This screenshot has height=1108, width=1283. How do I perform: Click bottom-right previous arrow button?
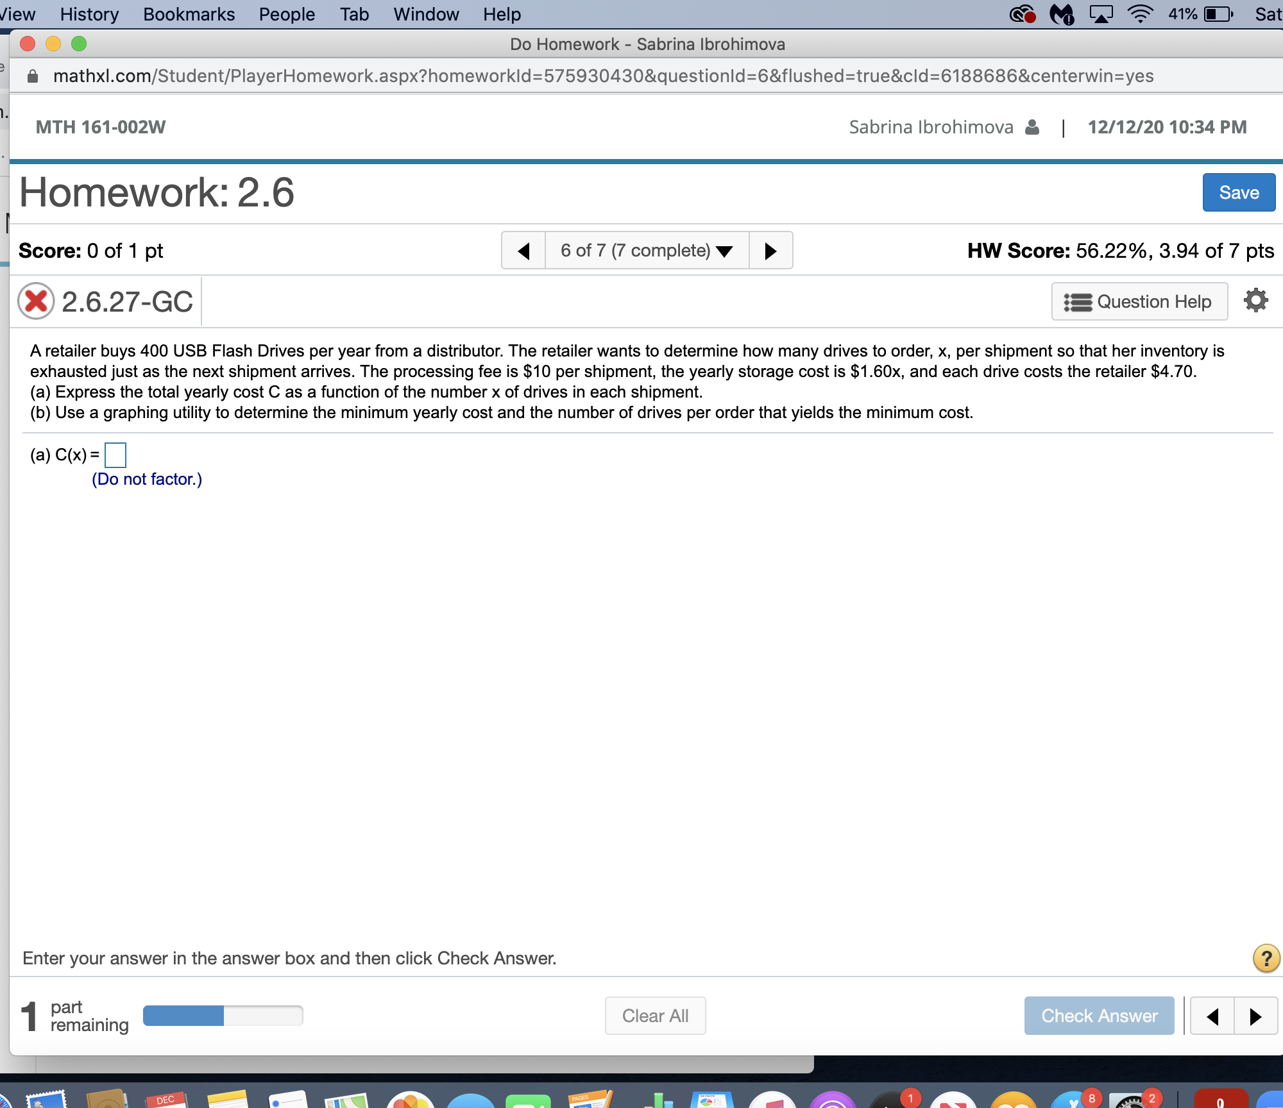[1212, 1016]
